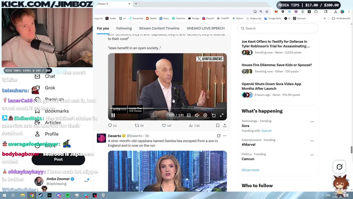
Task: Click the X search field
Action: pos(278,28)
